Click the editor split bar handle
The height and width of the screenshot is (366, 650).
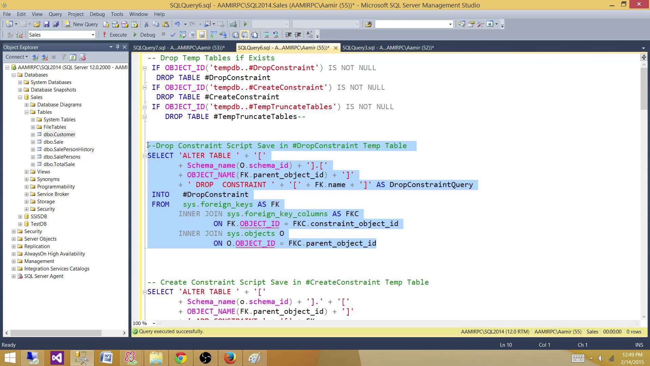coord(644,57)
